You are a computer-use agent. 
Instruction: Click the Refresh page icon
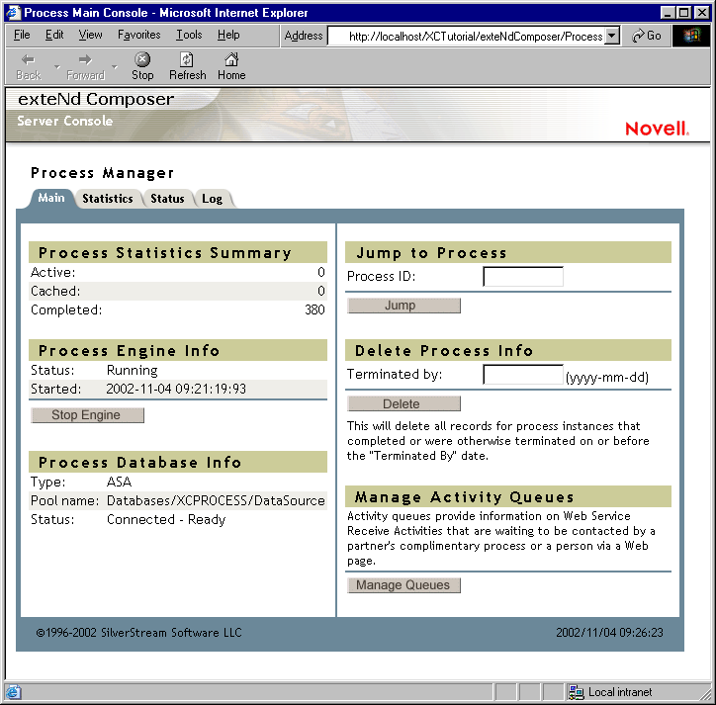click(187, 59)
